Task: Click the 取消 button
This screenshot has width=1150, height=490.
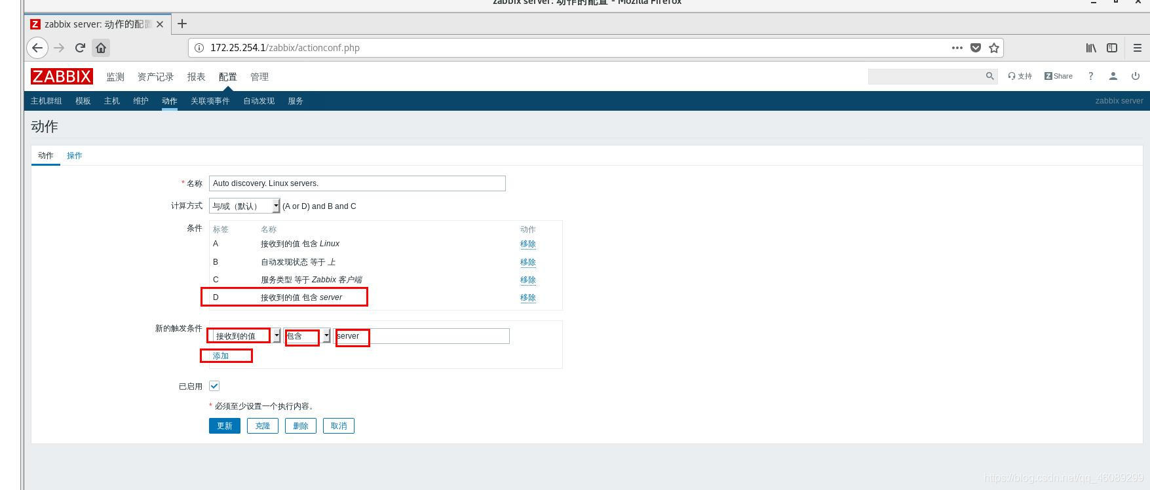Action: click(x=339, y=426)
